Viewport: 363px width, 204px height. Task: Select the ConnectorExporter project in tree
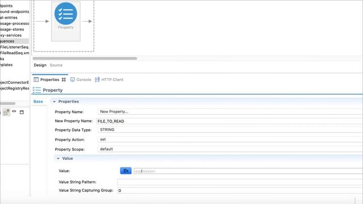(x=15, y=82)
